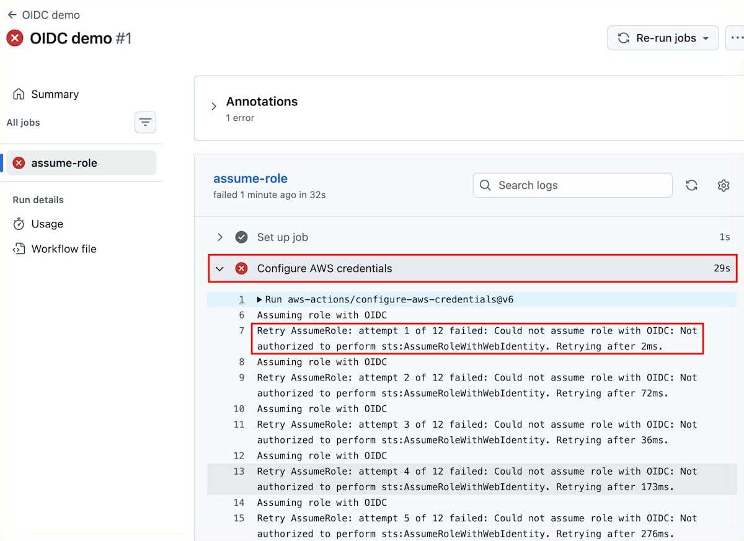744x541 pixels.
Task: Click the Annotations heading
Action: 262,102
